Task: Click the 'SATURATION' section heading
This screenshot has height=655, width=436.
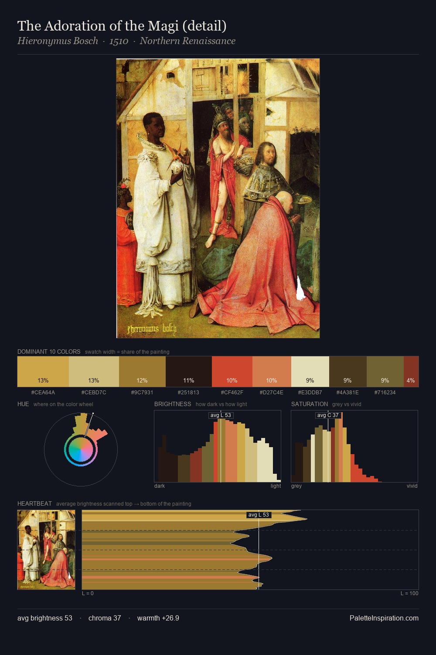Action: (x=310, y=404)
